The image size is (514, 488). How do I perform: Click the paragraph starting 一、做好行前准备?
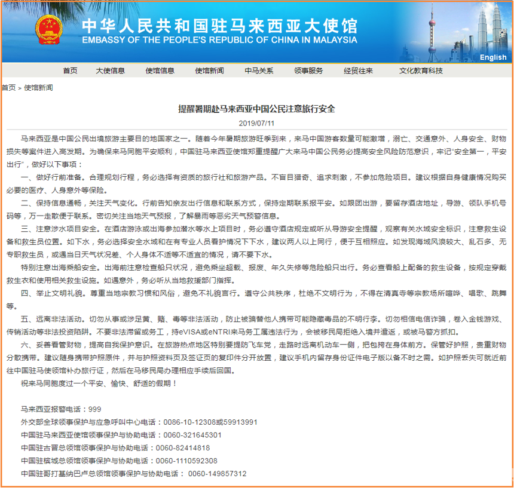[x=256, y=184]
